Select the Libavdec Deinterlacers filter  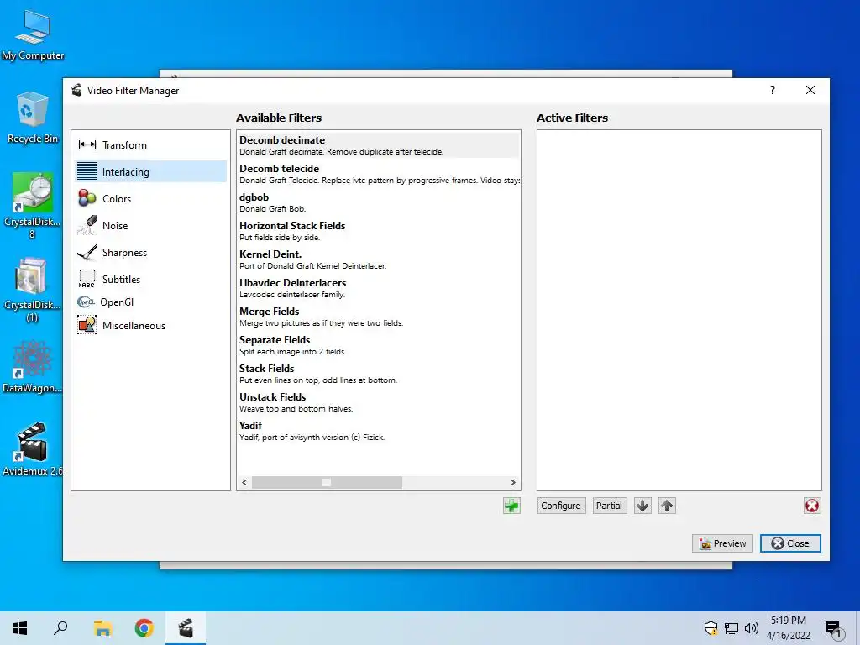point(379,288)
